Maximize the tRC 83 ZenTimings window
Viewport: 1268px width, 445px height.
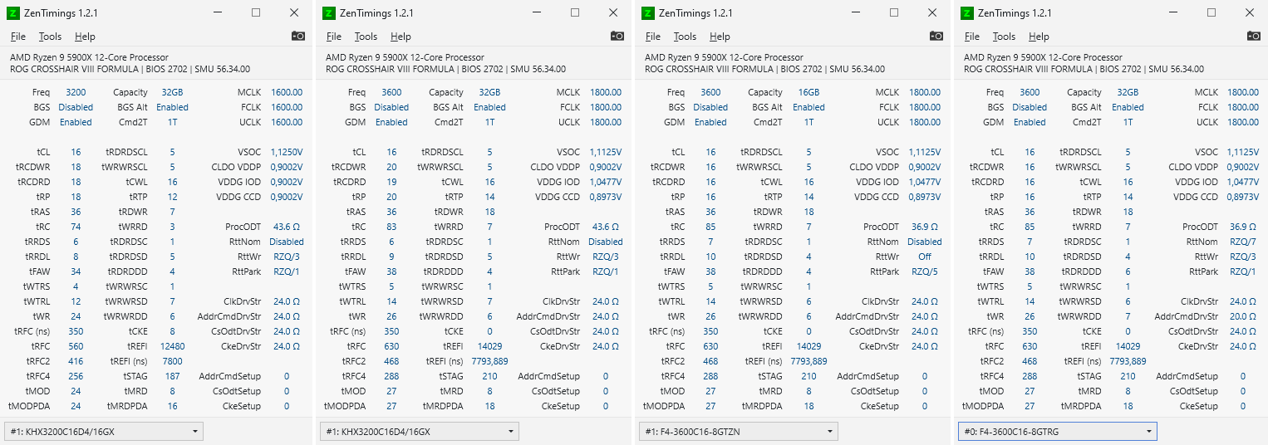(x=575, y=12)
